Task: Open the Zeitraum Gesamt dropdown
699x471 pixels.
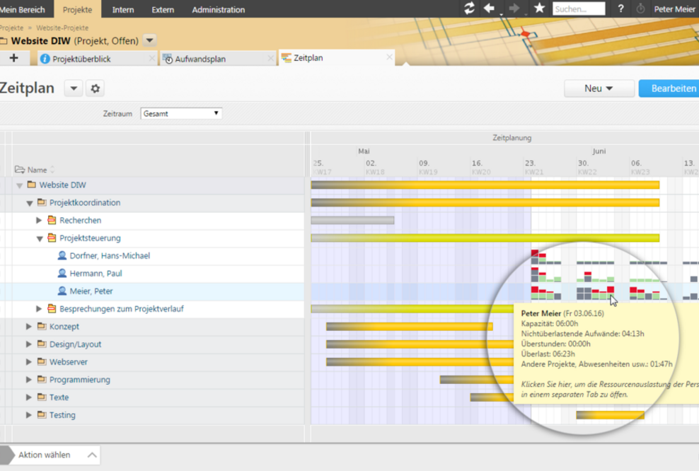Action: tap(181, 113)
